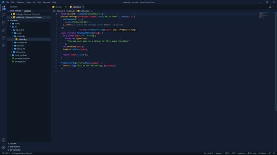Click Spaces: 2 indentation setting
Screen dimensions: 277x155
pos(219,153)
